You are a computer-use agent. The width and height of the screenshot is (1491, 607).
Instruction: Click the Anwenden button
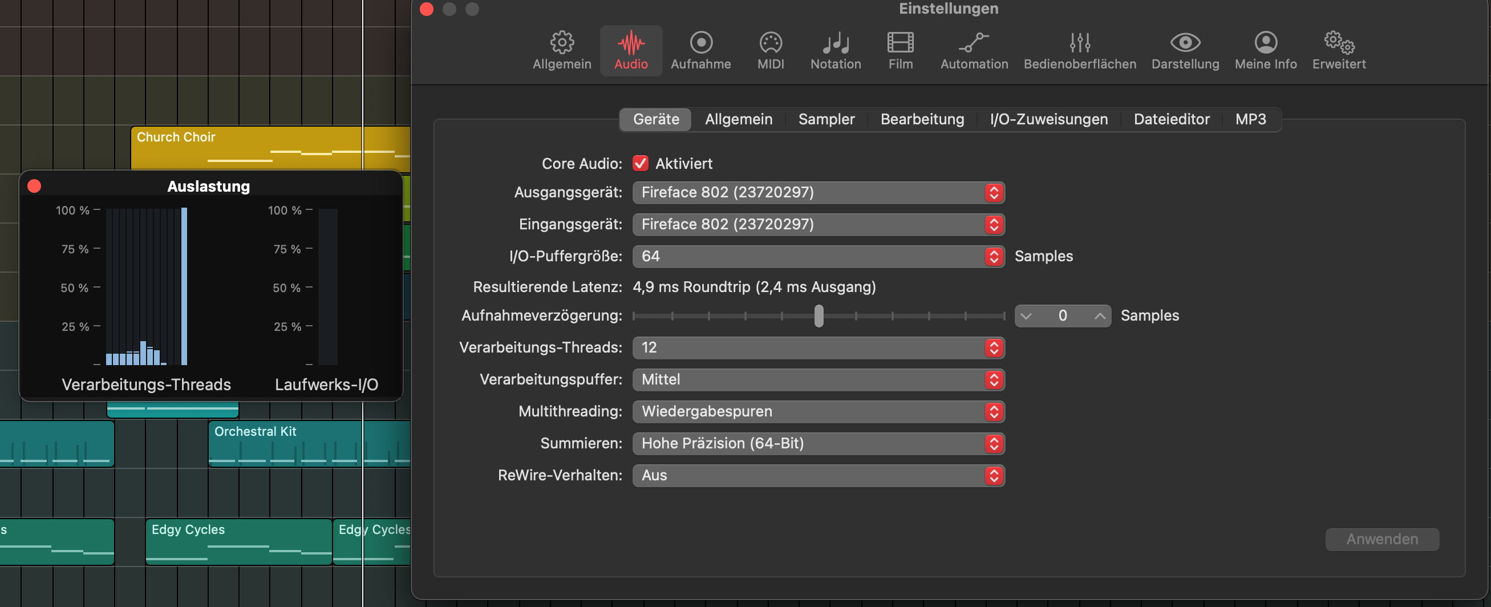point(1381,539)
